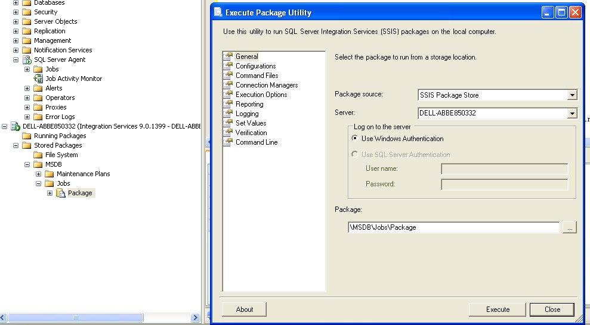The image size is (590, 325).
Task: Select the Error Logs tree label
Action: (60, 117)
